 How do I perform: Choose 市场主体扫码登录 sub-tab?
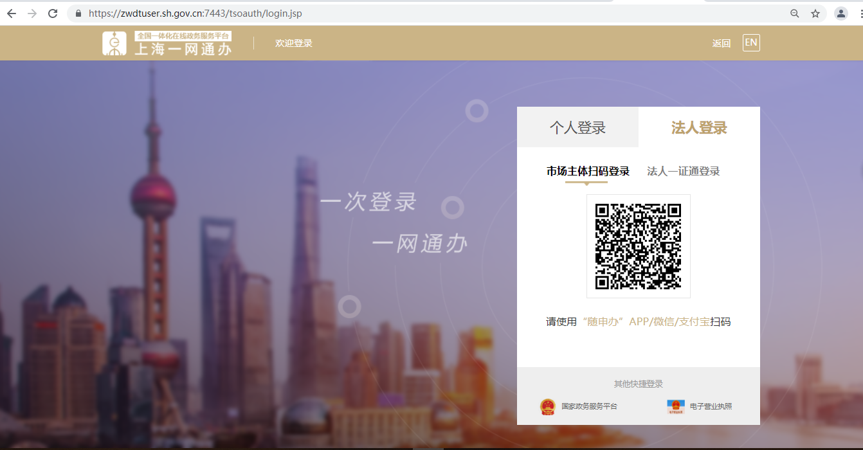click(x=588, y=171)
